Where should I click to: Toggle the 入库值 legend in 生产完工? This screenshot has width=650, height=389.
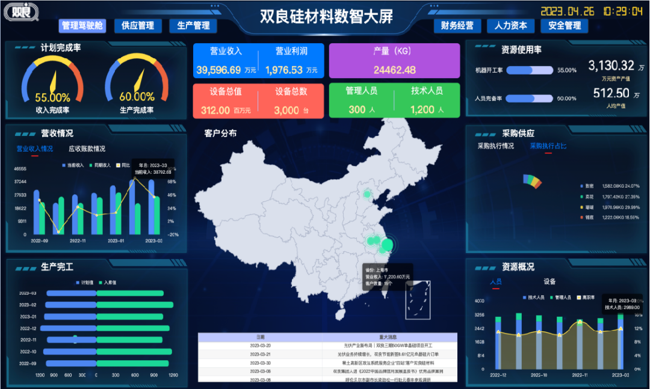pyautogui.click(x=108, y=283)
